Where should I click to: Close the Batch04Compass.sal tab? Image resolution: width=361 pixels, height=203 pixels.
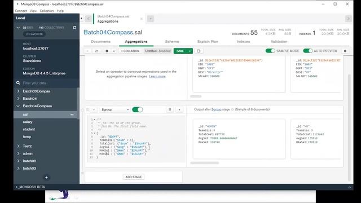point(142,19)
